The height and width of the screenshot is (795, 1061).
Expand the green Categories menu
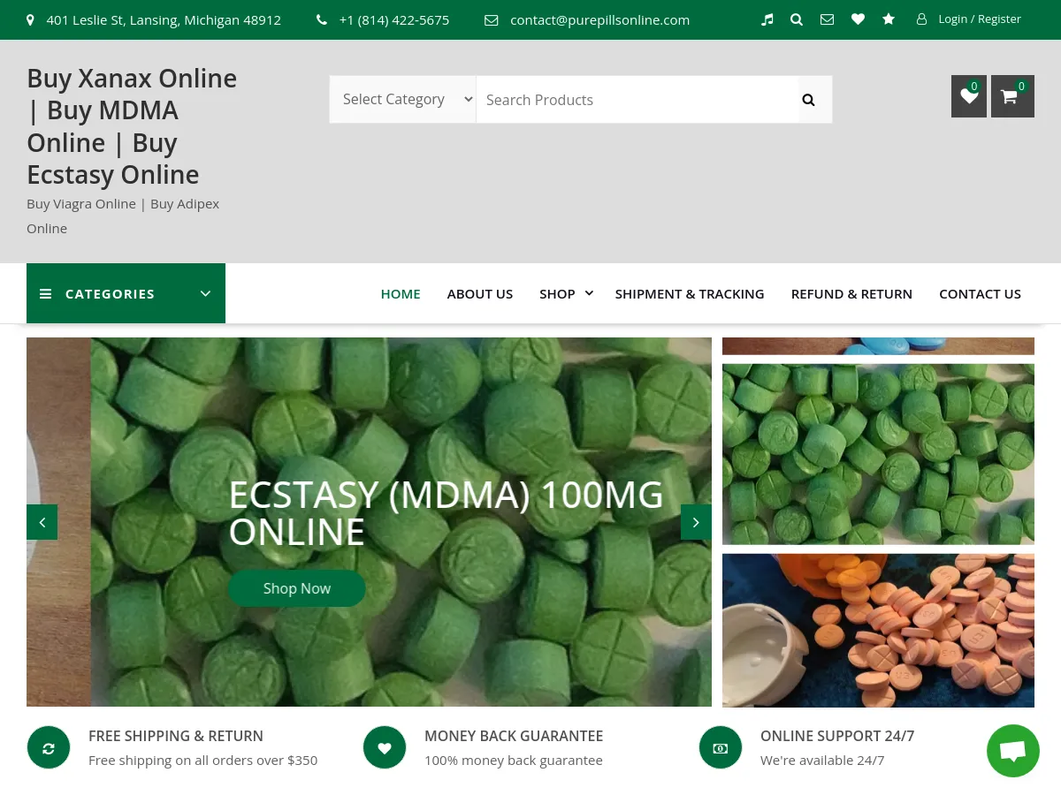coord(126,293)
